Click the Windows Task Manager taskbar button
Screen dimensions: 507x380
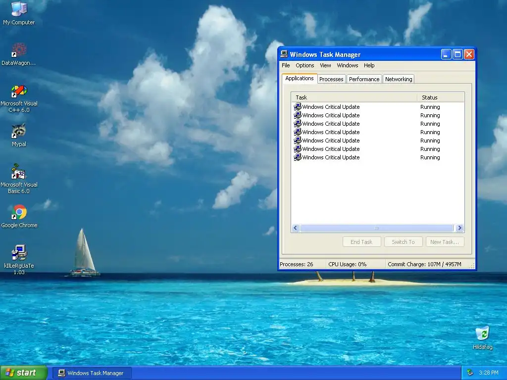pyautogui.click(x=92, y=373)
